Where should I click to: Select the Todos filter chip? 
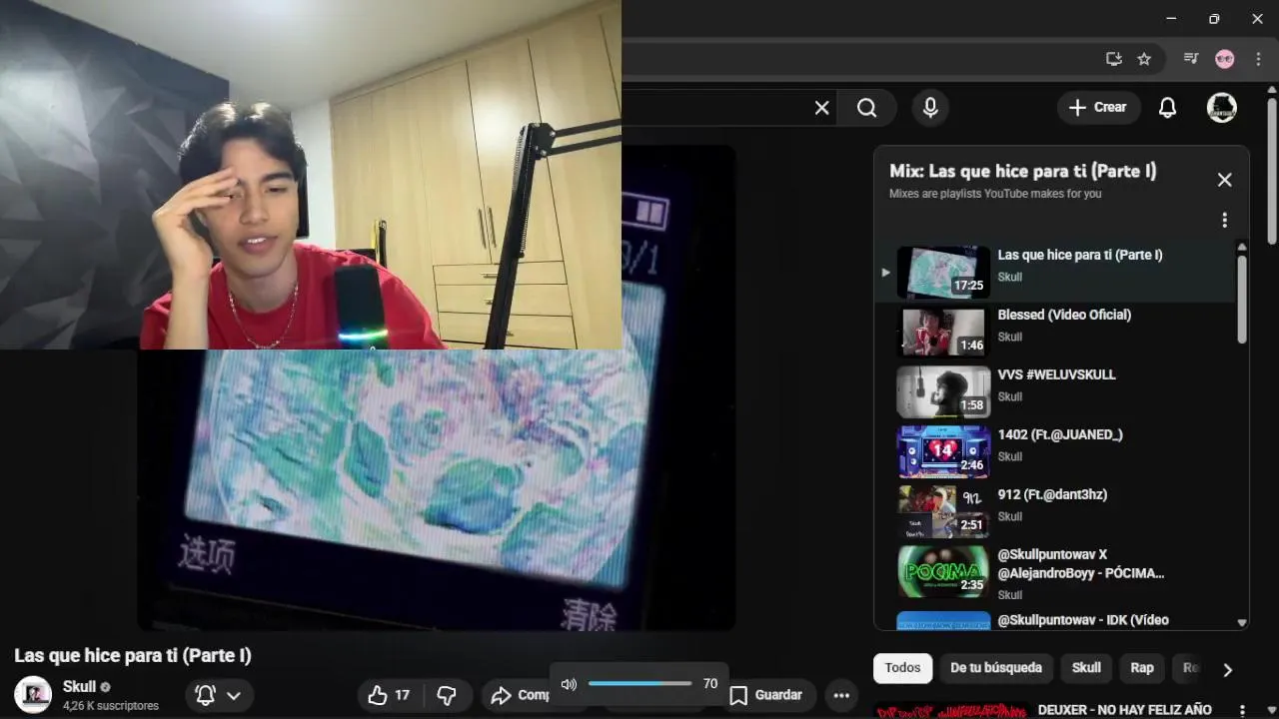coord(902,668)
